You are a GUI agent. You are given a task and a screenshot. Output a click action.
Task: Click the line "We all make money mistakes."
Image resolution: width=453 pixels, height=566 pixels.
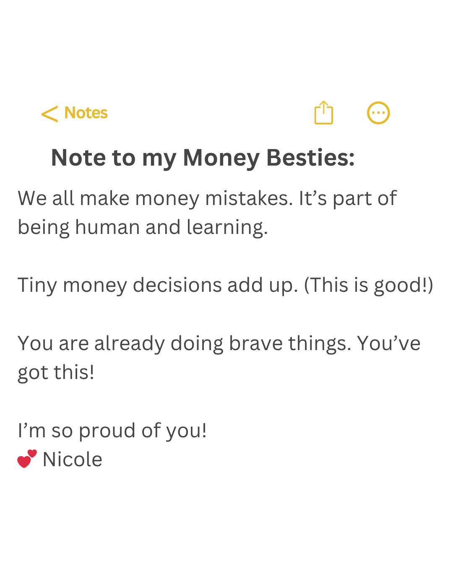(x=155, y=198)
